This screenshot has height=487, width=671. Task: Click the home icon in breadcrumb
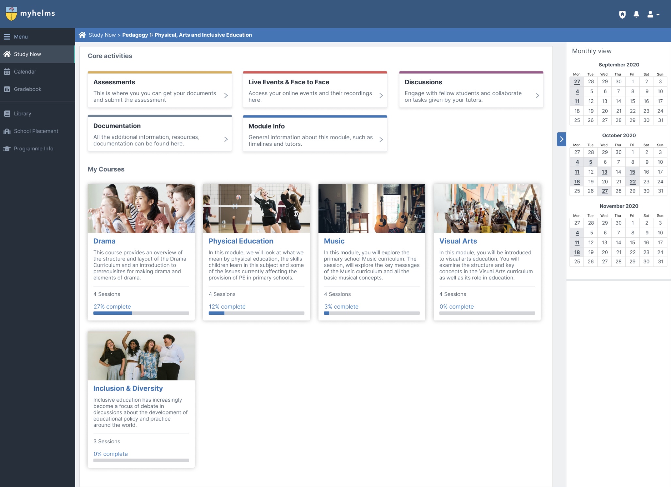82,35
